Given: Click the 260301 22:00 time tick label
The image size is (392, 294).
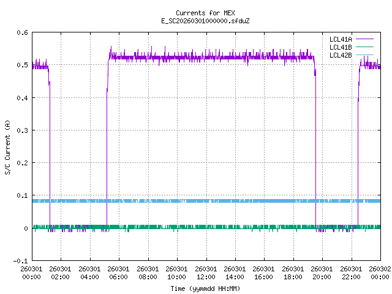Looking at the screenshot, I should [x=351, y=273].
